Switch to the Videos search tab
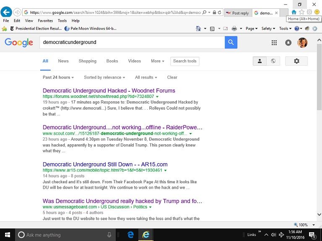Image resolution: width=322 pixels, height=241 pixels. pos(135,61)
